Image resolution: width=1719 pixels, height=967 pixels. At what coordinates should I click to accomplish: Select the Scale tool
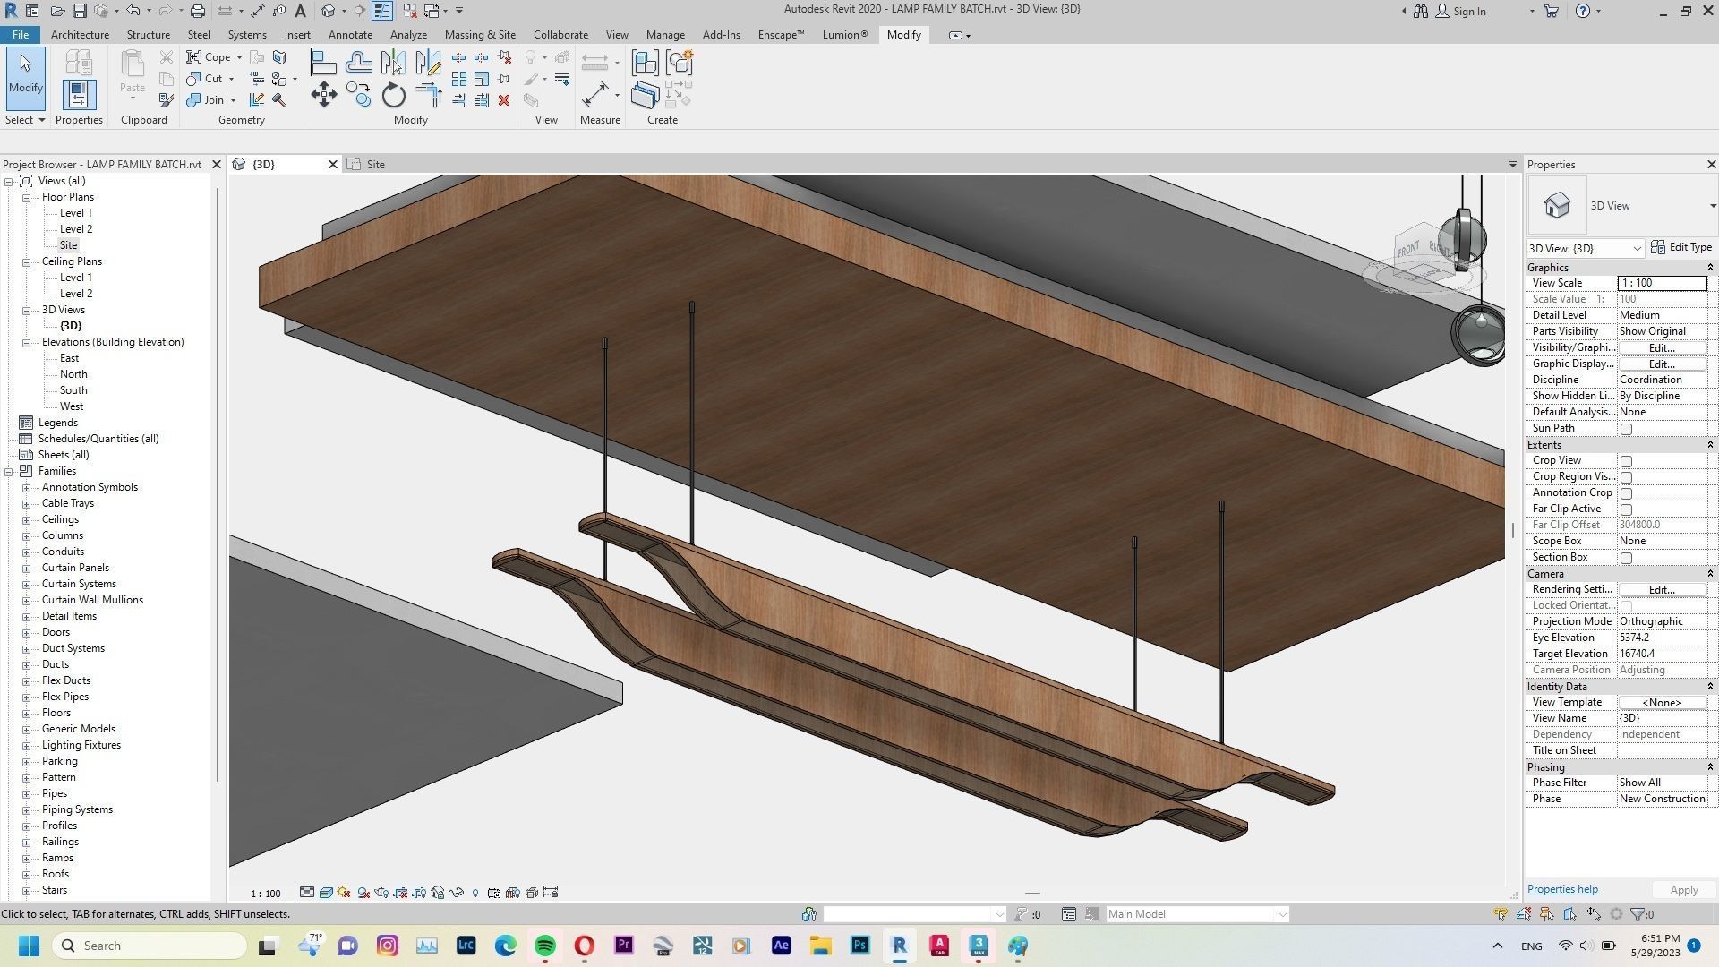482,79
